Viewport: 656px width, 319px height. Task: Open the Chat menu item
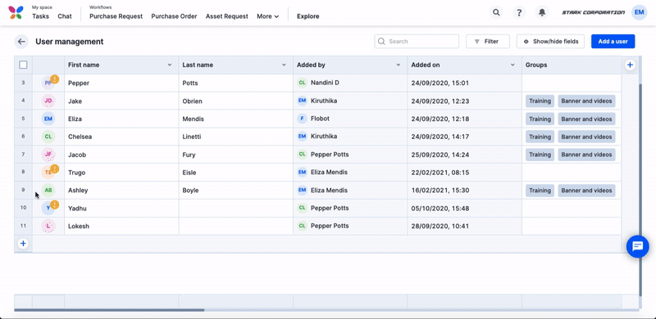click(x=65, y=16)
